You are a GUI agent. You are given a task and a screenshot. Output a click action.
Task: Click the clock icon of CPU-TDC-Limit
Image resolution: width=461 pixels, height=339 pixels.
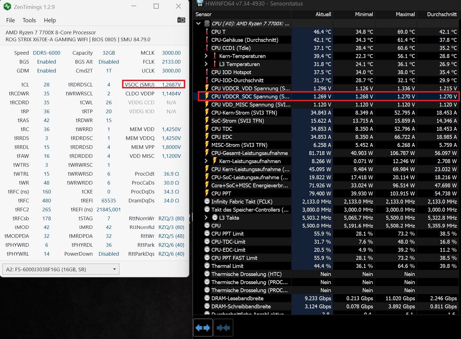[207, 242]
